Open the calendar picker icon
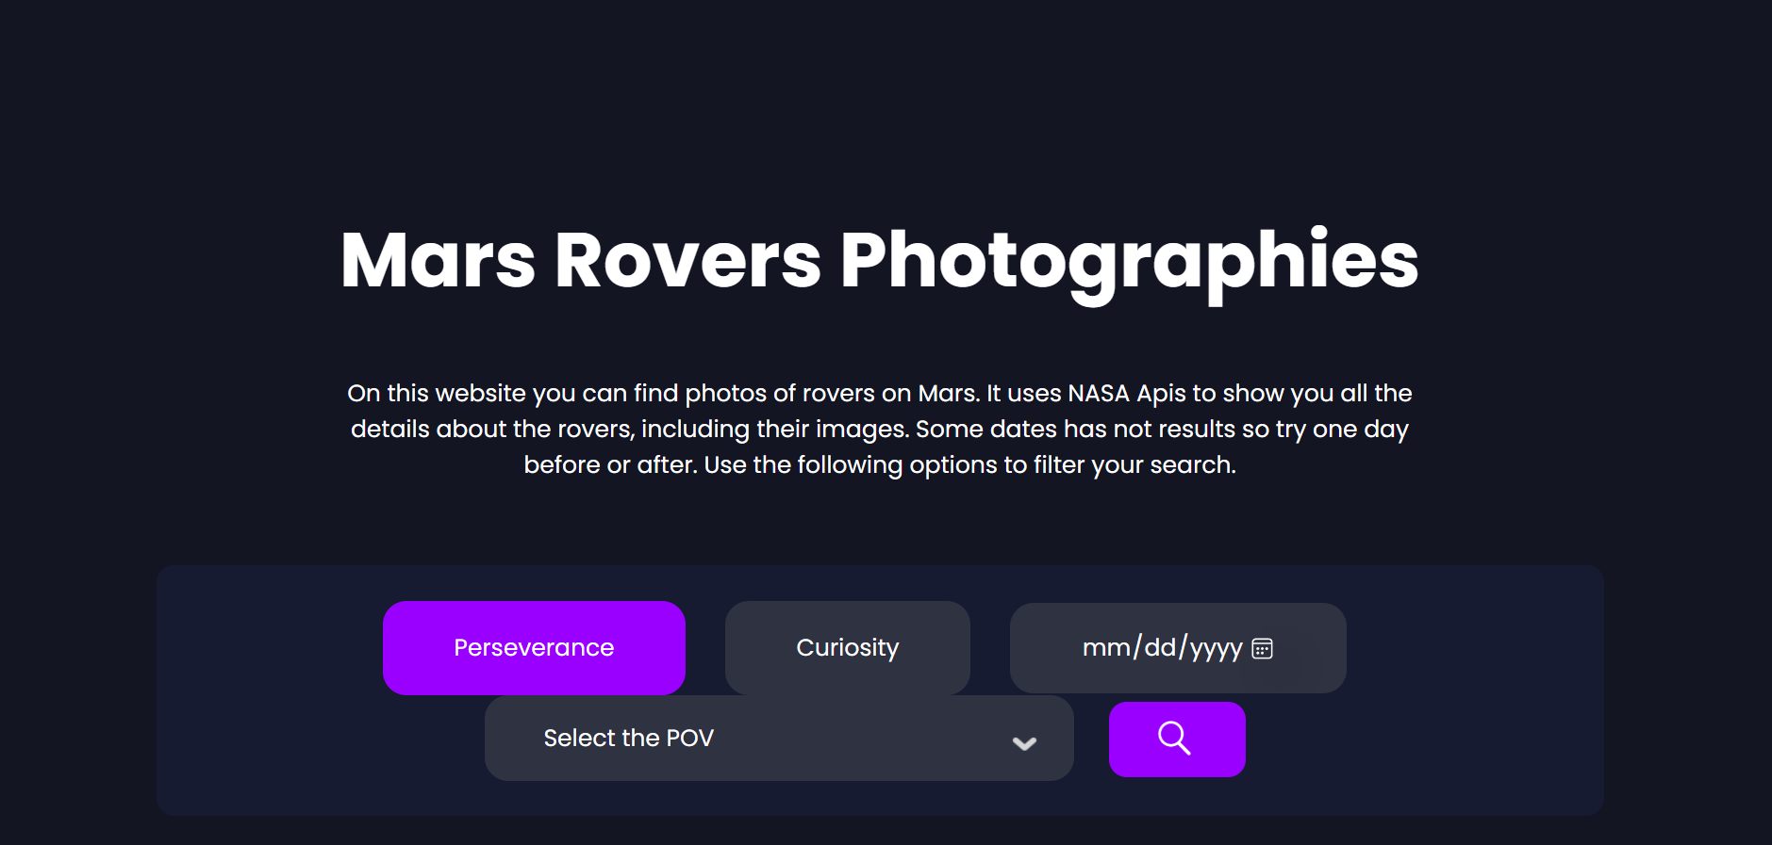 pyautogui.click(x=1262, y=648)
